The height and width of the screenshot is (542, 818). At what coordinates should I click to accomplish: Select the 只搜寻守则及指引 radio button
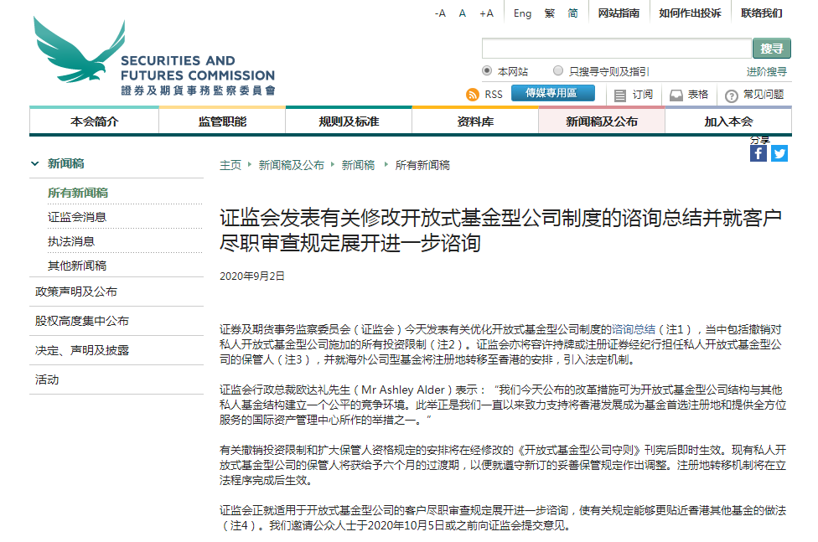coord(558,70)
